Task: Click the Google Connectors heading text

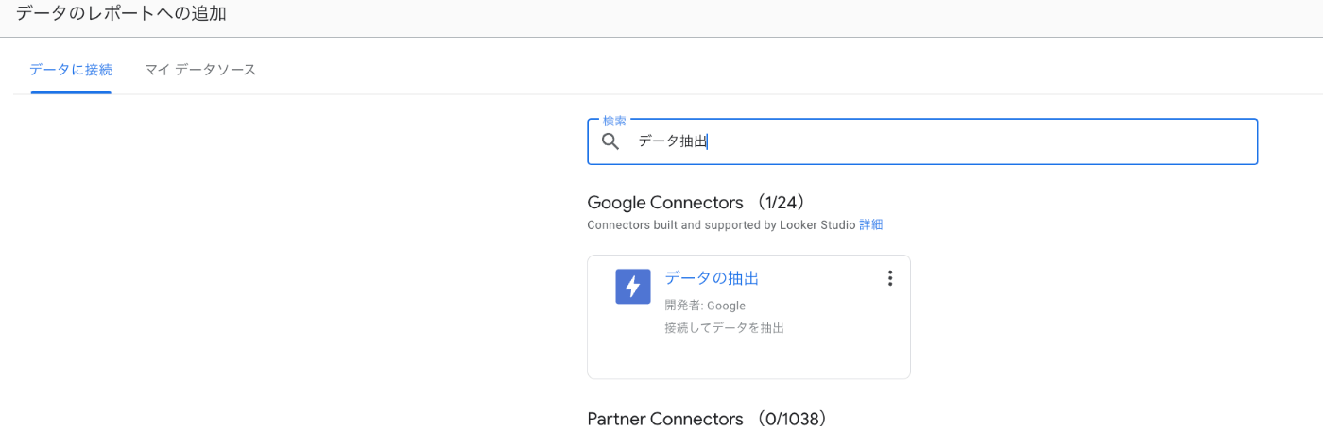Action: (x=665, y=203)
